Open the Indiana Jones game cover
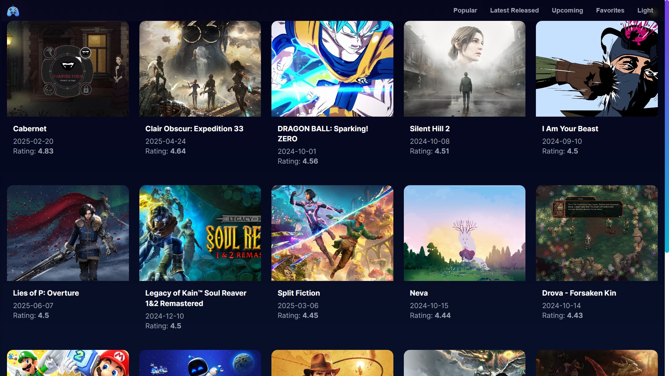Viewport: 669px width, 376px height. (x=332, y=363)
